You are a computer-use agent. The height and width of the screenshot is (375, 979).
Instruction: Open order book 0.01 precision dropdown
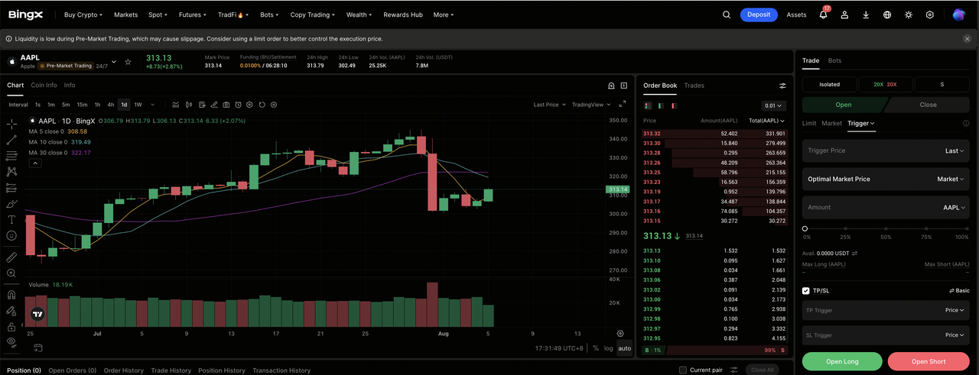(774, 106)
